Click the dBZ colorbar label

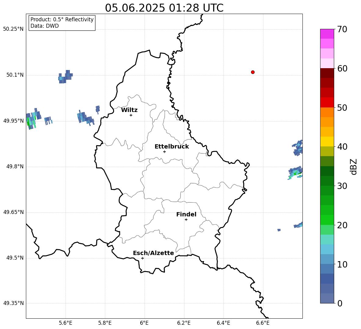[x=354, y=166]
